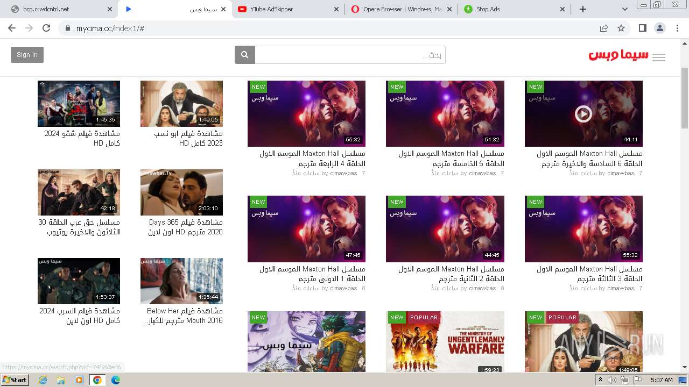Open Windows Media Player from taskbar
689x387 pixels.
79,380
